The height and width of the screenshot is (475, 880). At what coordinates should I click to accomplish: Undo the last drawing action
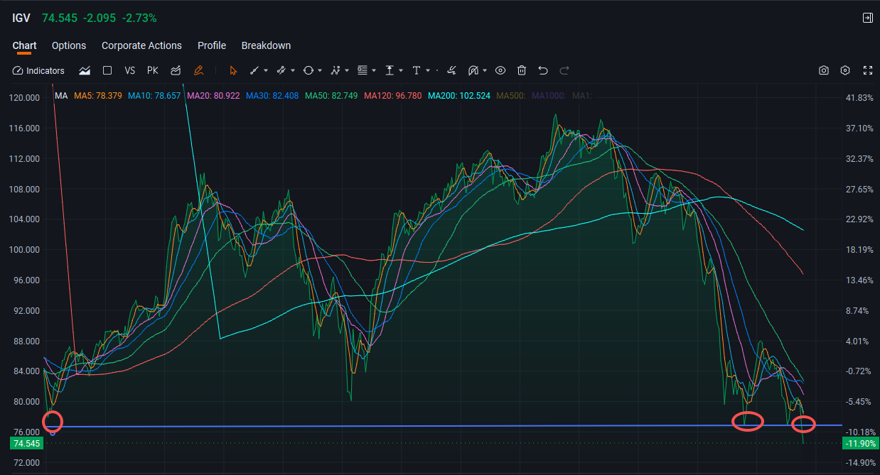click(543, 70)
